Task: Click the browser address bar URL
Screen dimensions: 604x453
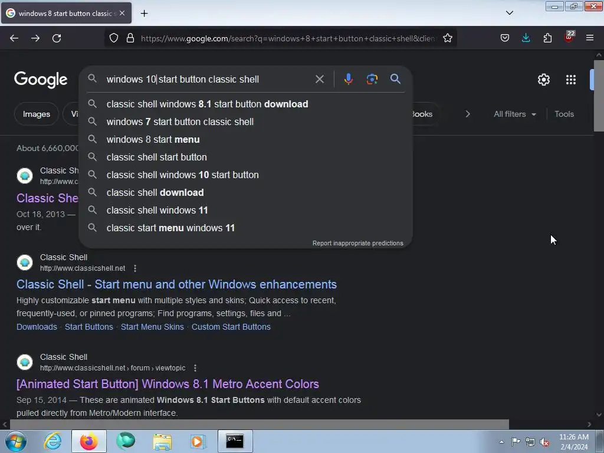Action: (288, 38)
